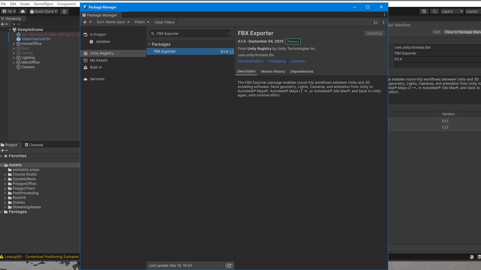Click the VideoCaptureCtrl prefab cube icon
The image size is (481, 270).
18,39
